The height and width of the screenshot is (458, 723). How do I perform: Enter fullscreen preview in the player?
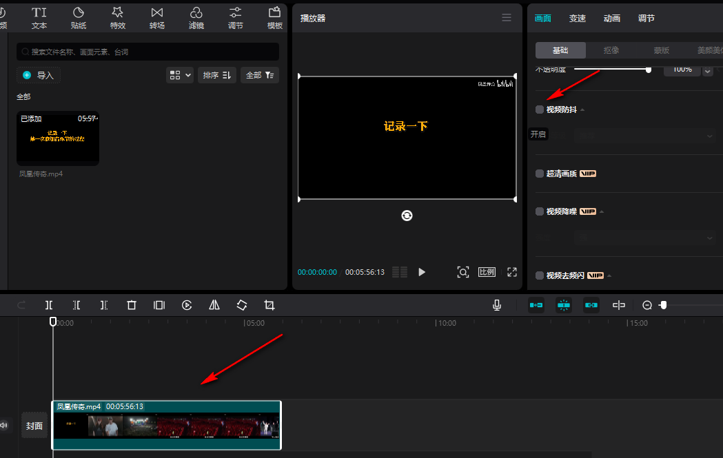[512, 272]
